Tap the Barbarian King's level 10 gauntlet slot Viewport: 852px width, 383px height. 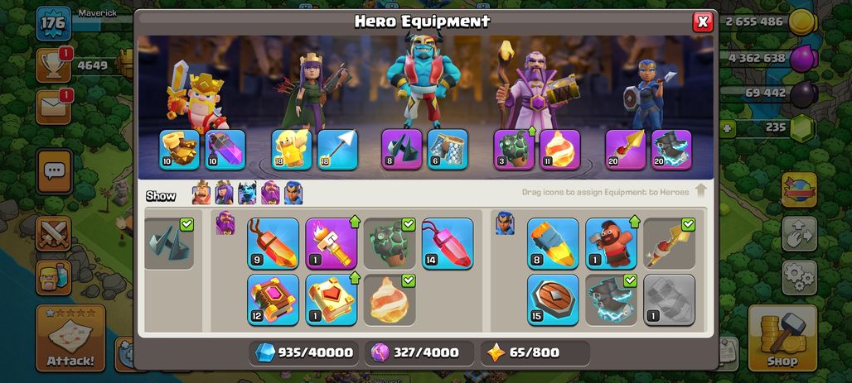(x=179, y=149)
